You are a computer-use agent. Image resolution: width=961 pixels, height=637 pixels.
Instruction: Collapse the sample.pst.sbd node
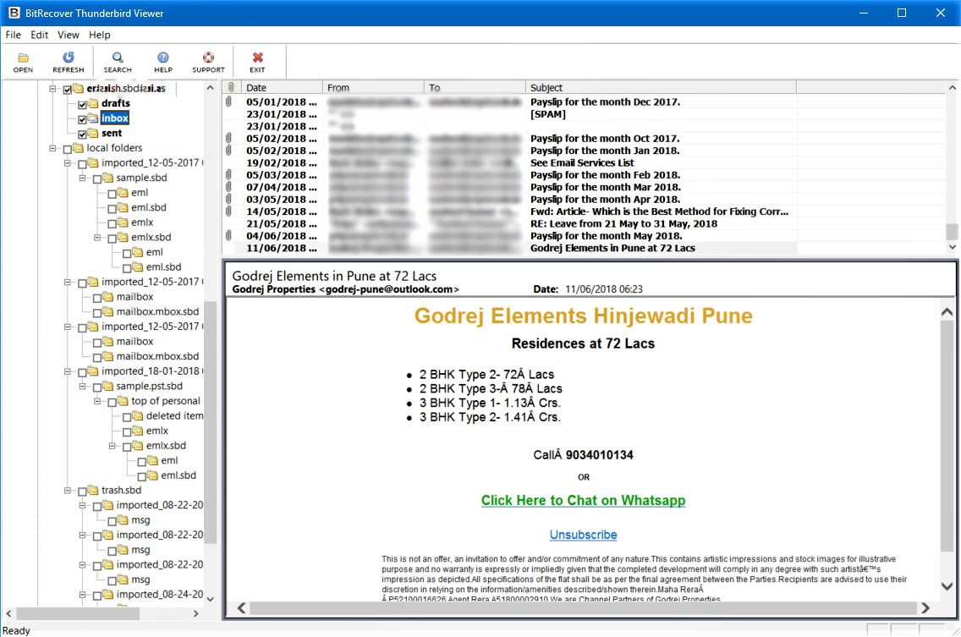pos(82,387)
